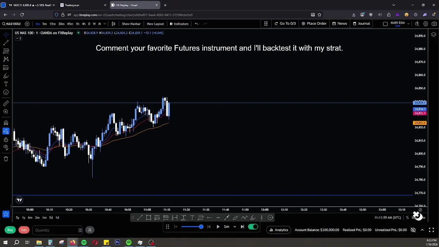Toggle stay-in-drawing-mode pencil lock
439x247 pixels.
click(6, 131)
